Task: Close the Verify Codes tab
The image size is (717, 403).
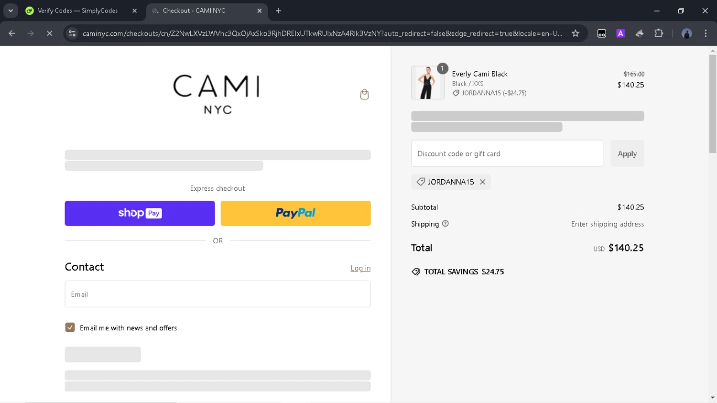Action: (134, 11)
